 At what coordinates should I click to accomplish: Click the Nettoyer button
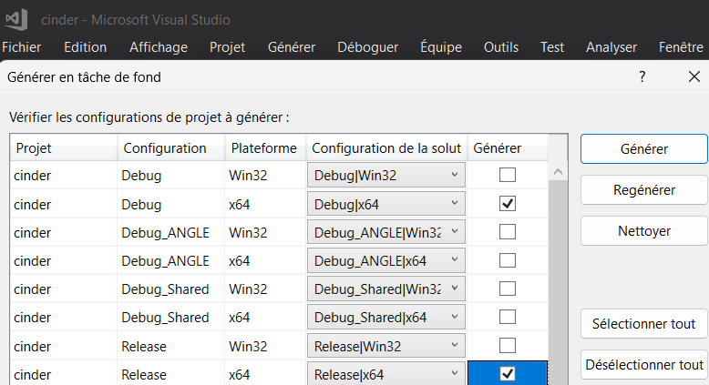pyautogui.click(x=644, y=231)
